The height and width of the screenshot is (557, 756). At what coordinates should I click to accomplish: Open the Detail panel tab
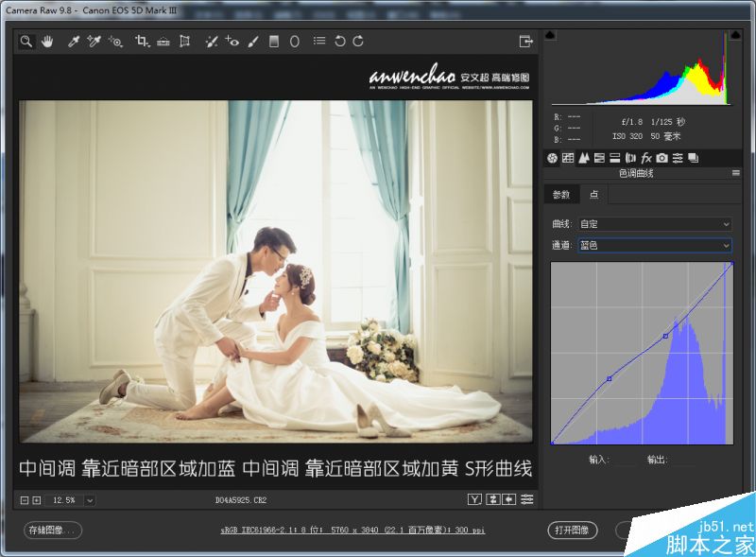[584, 158]
